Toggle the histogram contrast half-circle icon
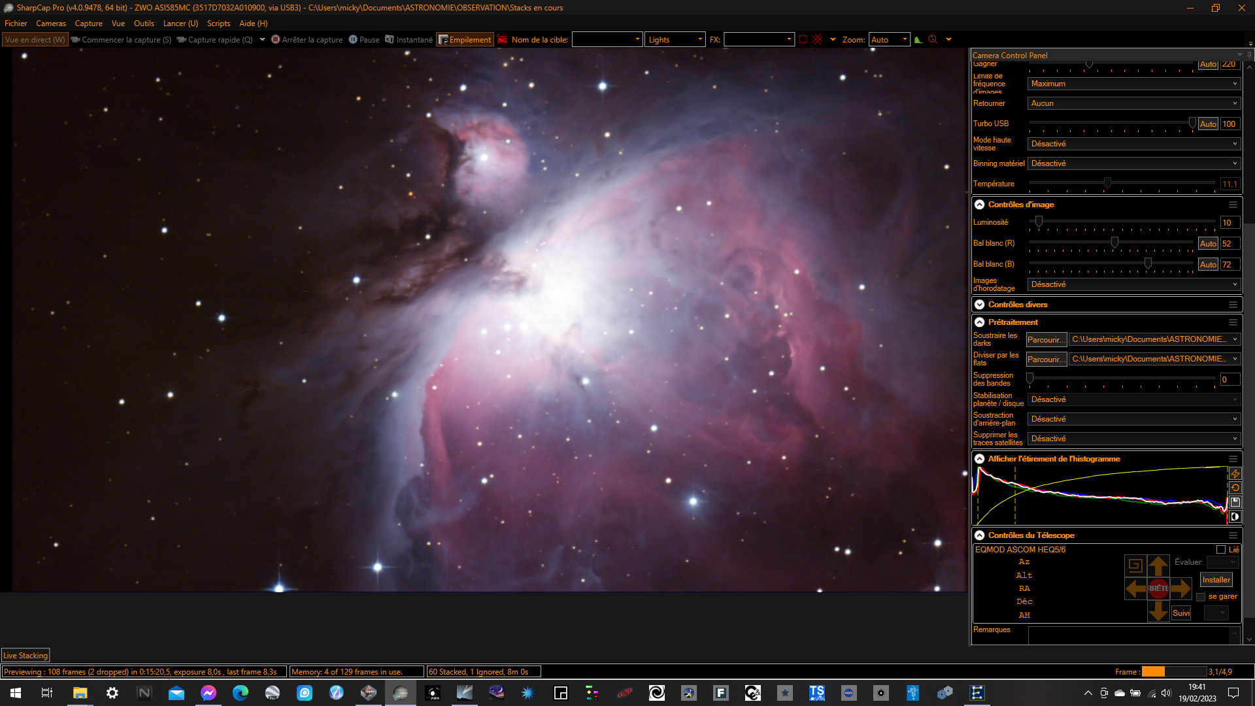1255x706 pixels. coord(1235,517)
